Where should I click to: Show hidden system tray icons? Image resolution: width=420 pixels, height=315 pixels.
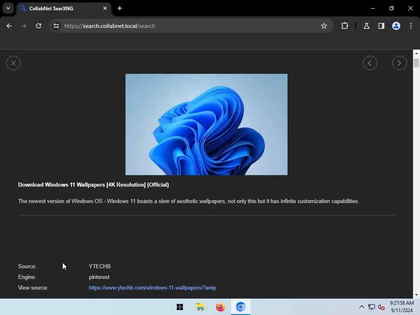point(361,307)
